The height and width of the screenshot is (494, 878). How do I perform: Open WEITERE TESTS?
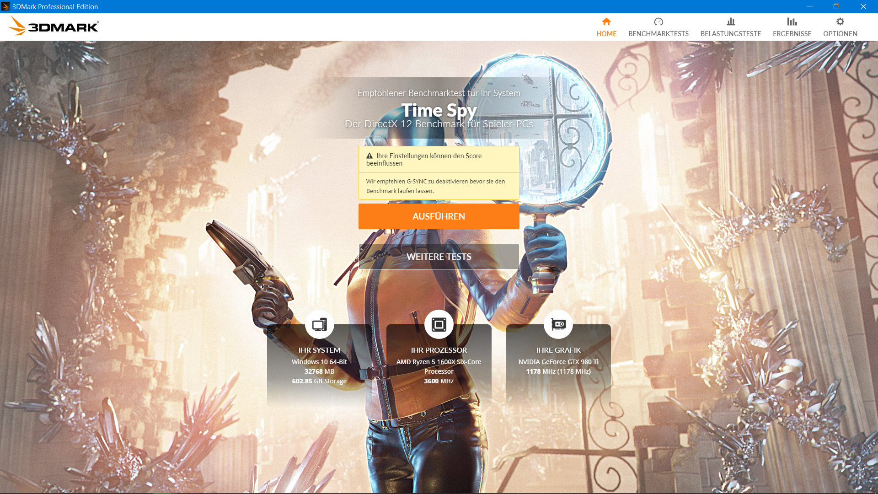click(x=439, y=257)
